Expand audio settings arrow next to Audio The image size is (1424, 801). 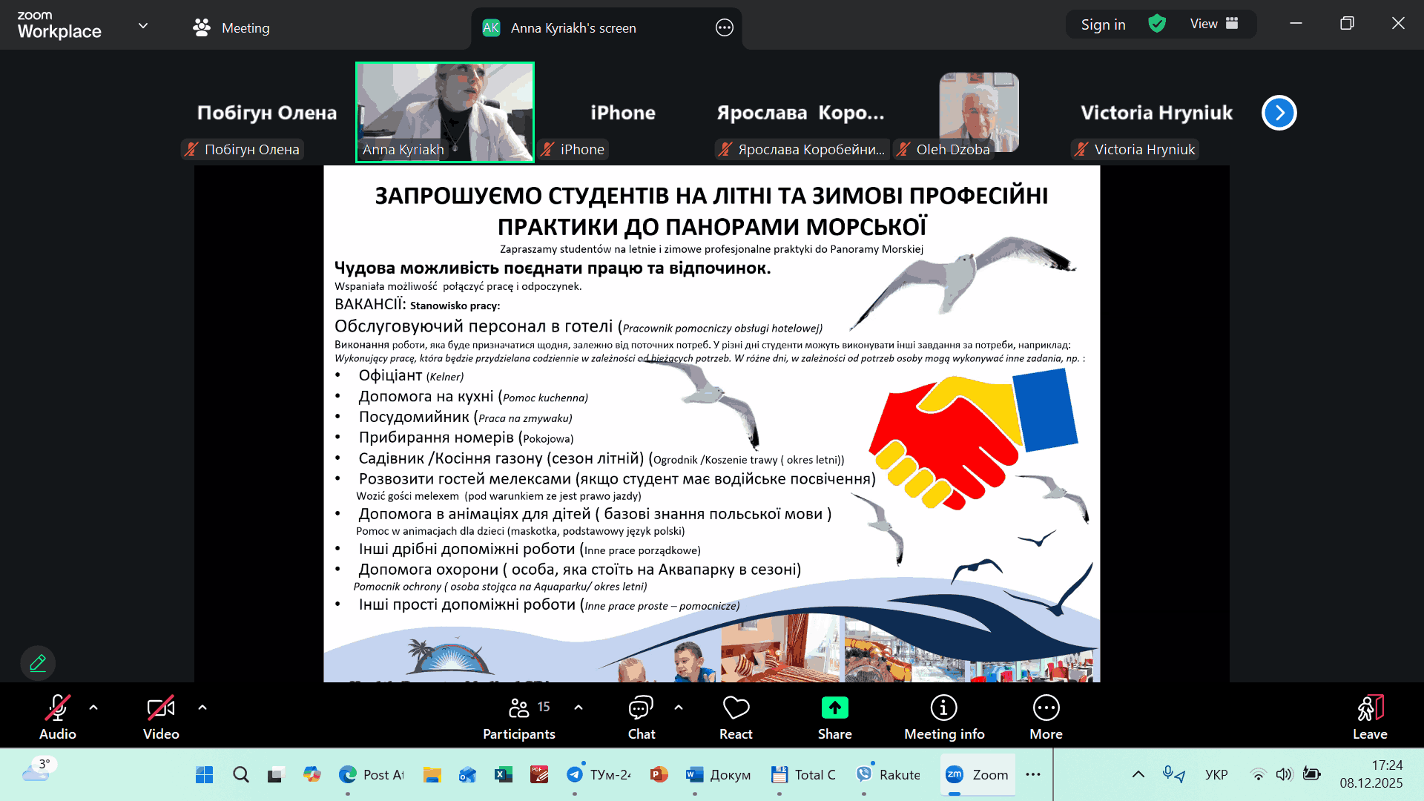click(x=93, y=708)
